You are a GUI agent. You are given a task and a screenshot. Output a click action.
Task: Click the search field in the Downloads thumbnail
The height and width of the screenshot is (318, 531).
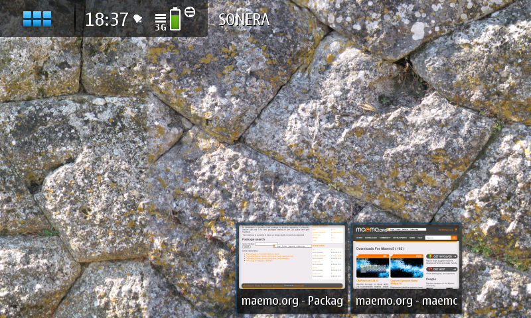(x=438, y=237)
